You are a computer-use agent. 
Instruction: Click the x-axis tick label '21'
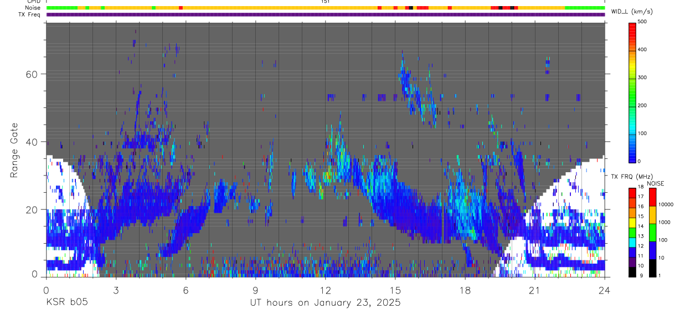(534, 290)
